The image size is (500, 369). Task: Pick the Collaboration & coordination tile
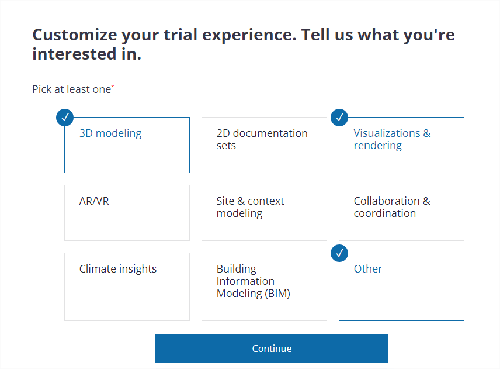tap(401, 213)
